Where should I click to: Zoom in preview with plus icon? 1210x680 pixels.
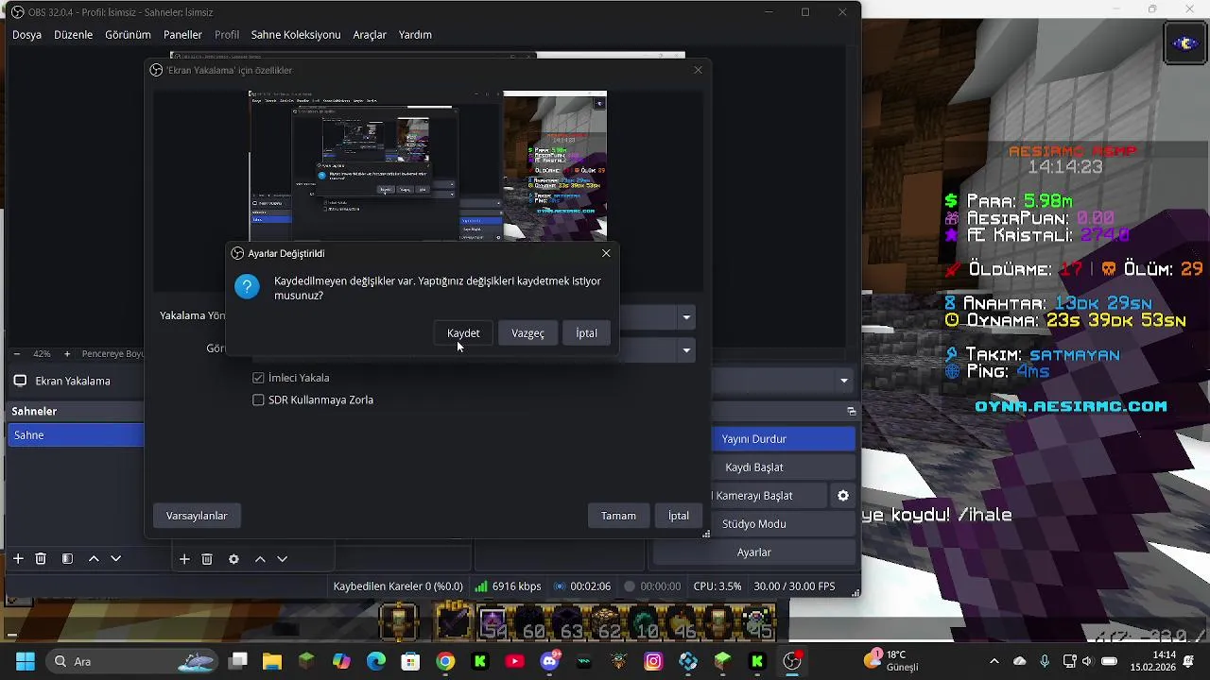[67, 354]
